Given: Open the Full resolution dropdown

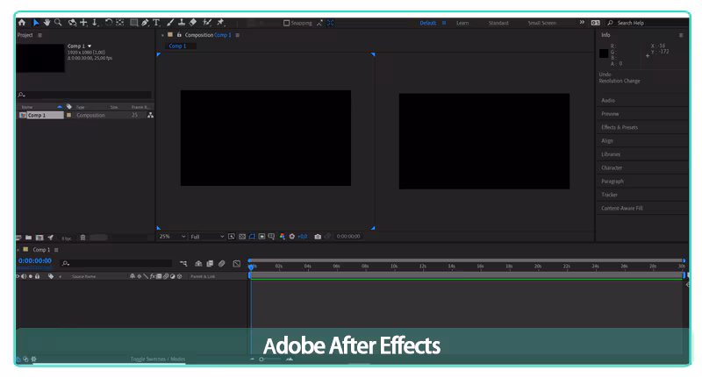Looking at the screenshot, I should pos(207,237).
